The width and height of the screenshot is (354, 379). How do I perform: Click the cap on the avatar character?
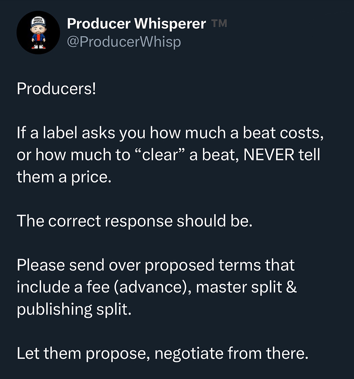tap(38, 22)
